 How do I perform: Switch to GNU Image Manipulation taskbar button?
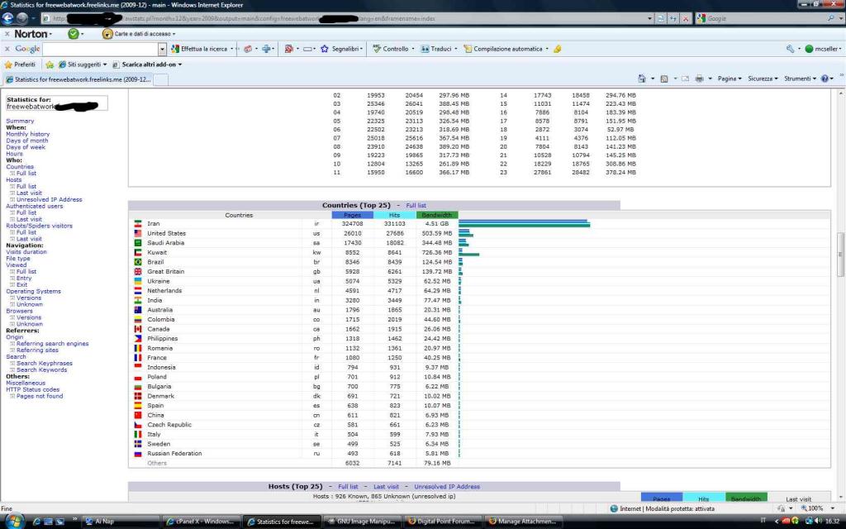coord(364,522)
